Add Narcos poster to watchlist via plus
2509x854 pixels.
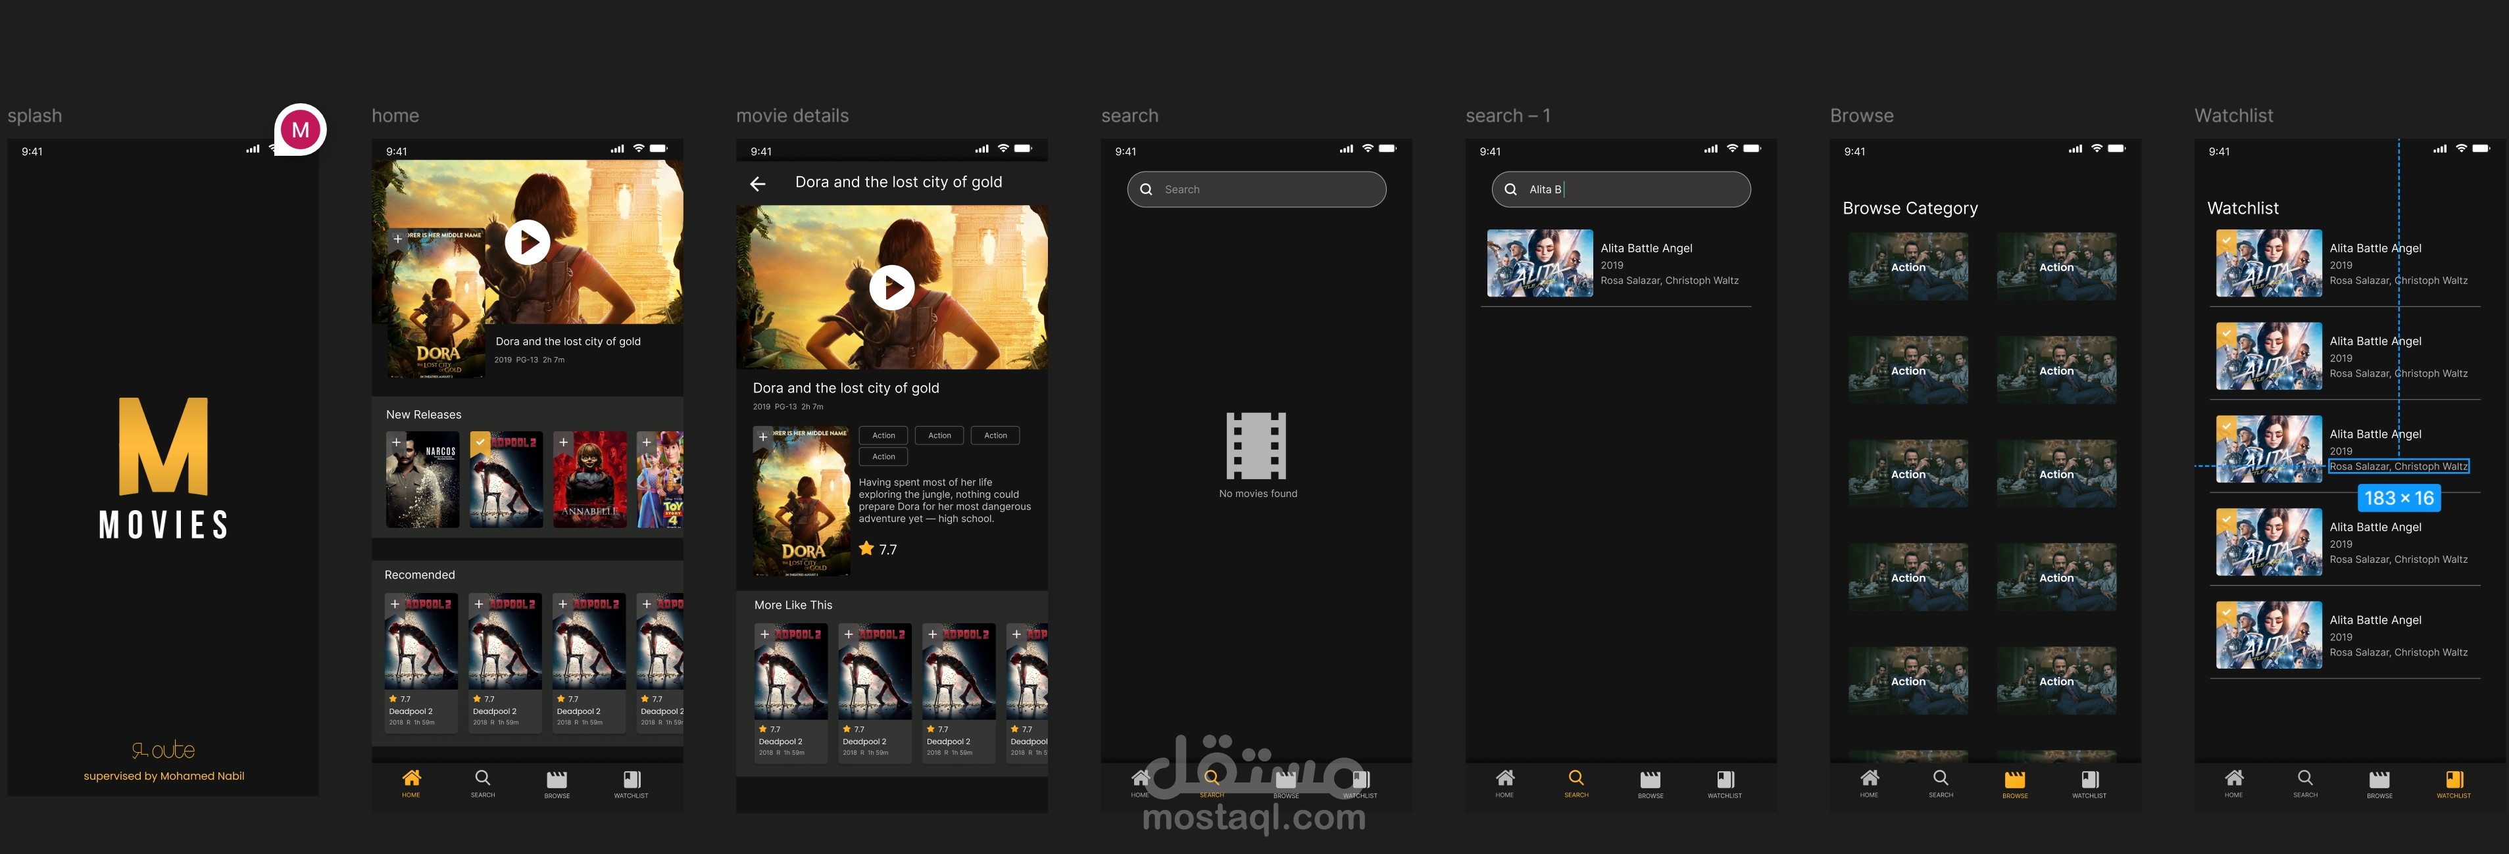pyautogui.click(x=397, y=442)
